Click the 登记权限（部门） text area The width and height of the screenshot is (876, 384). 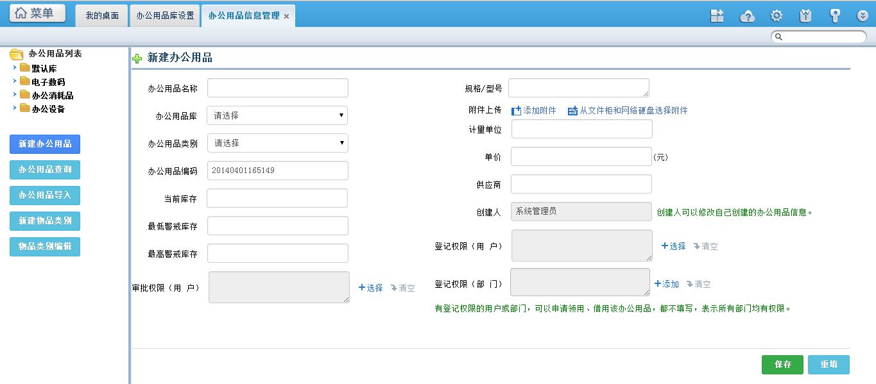tap(580, 282)
